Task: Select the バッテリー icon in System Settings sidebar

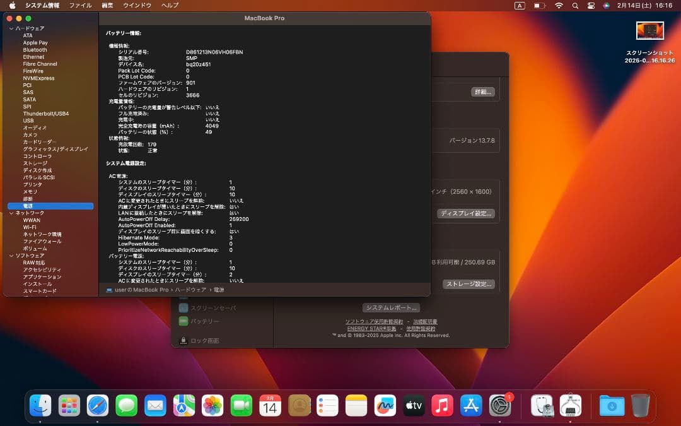Action: tap(185, 322)
